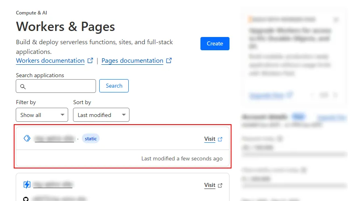Click the 'Search applications' label
Image resolution: width=363 pixels, height=201 pixels.
(40, 75)
